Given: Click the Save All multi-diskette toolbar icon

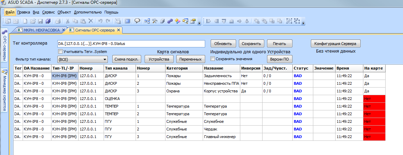Looking at the screenshot, I should point(48,21).
